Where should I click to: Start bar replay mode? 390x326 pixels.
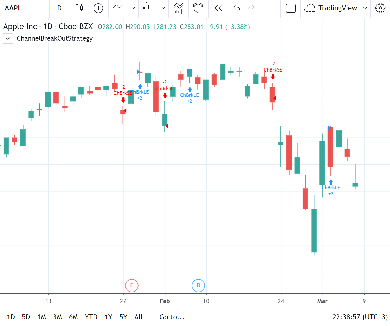click(218, 8)
